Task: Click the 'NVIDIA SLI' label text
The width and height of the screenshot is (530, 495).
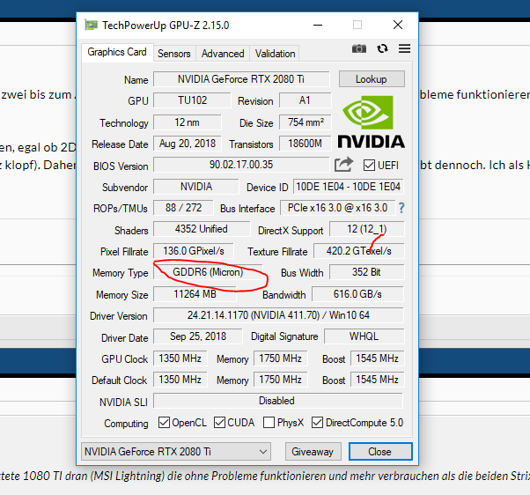Action: [123, 402]
